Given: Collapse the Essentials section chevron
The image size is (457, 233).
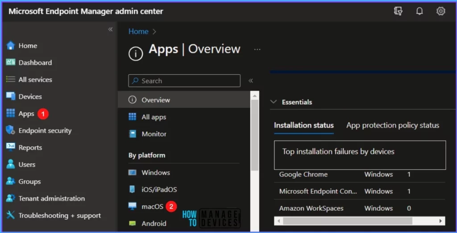Looking at the screenshot, I should pos(274,102).
